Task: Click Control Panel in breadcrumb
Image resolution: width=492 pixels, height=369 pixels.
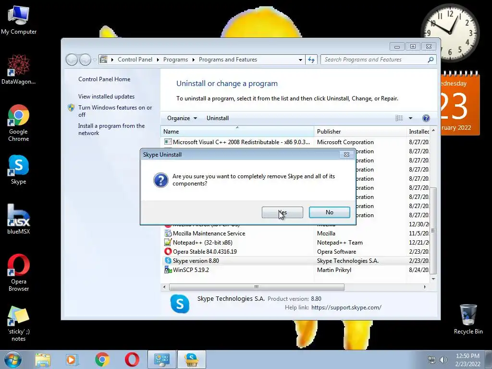Action: coord(135,60)
